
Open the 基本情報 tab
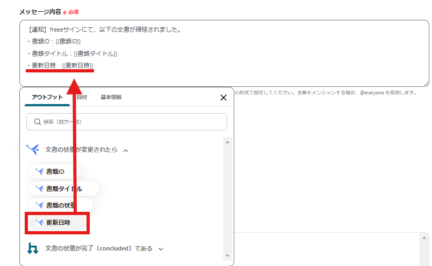coord(111,97)
